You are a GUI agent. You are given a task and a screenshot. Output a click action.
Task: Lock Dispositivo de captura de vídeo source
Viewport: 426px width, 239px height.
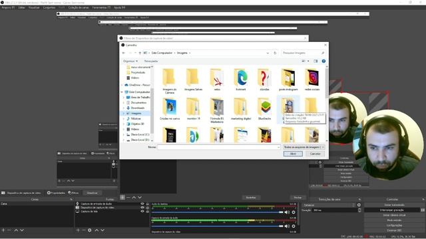pyautogui.click(x=148, y=207)
